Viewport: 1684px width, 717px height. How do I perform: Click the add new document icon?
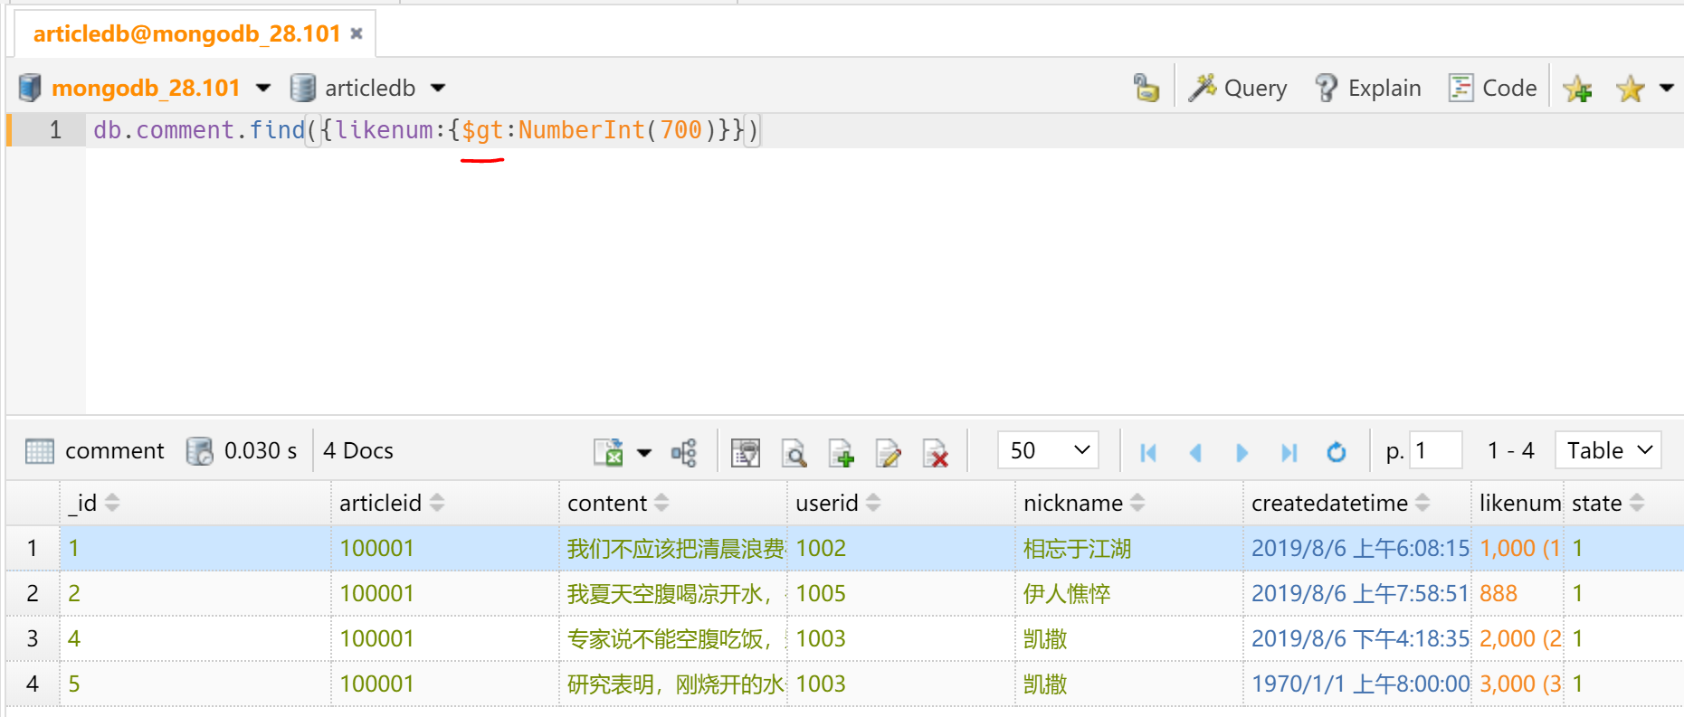[841, 451]
